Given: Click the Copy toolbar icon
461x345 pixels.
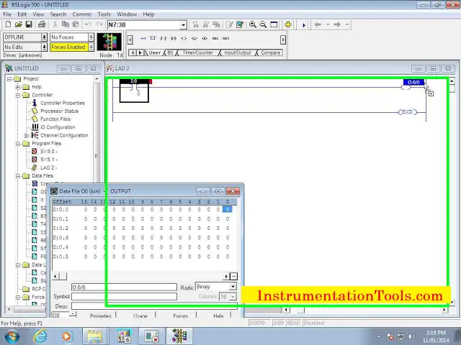Looking at the screenshot, I should (x=66, y=24).
